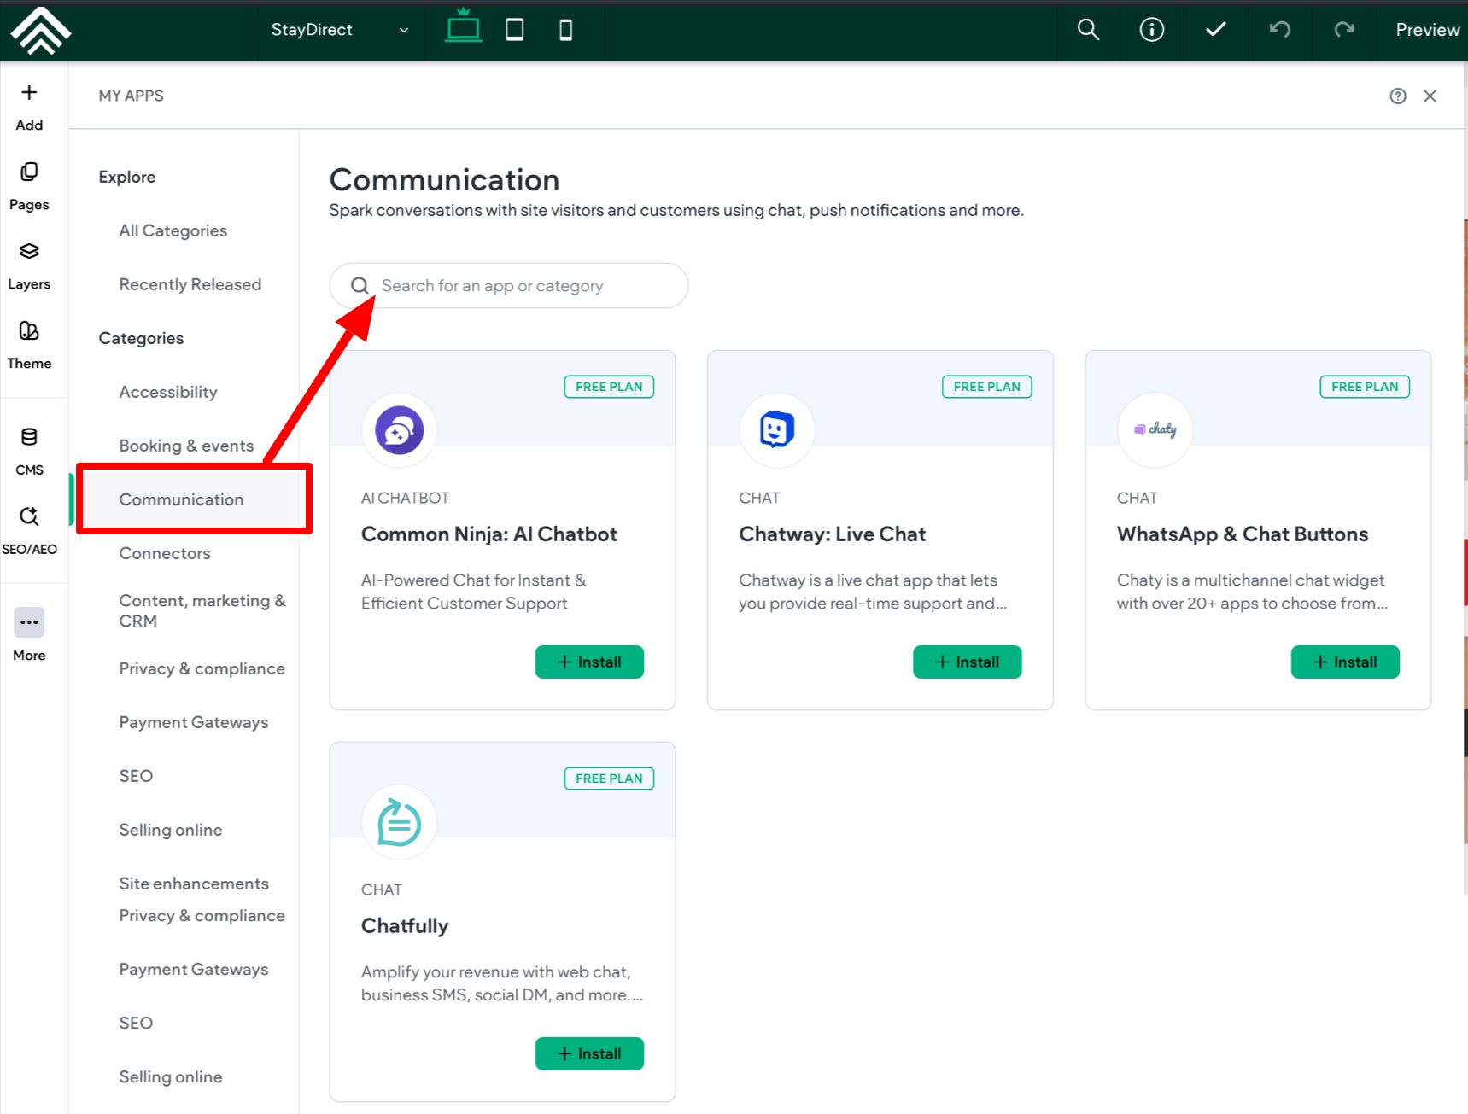Select All Categories in Explore
The height and width of the screenshot is (1114, 1468).
tap(173, 230)
